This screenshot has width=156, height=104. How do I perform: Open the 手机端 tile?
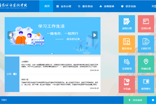pos(127,84)
